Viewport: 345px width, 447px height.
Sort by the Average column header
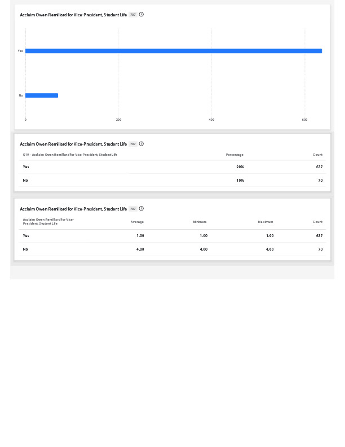click(x=137, y=222)
